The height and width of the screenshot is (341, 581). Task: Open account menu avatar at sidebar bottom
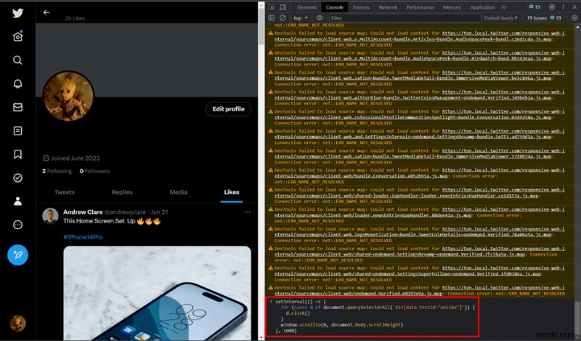(17, 323)
